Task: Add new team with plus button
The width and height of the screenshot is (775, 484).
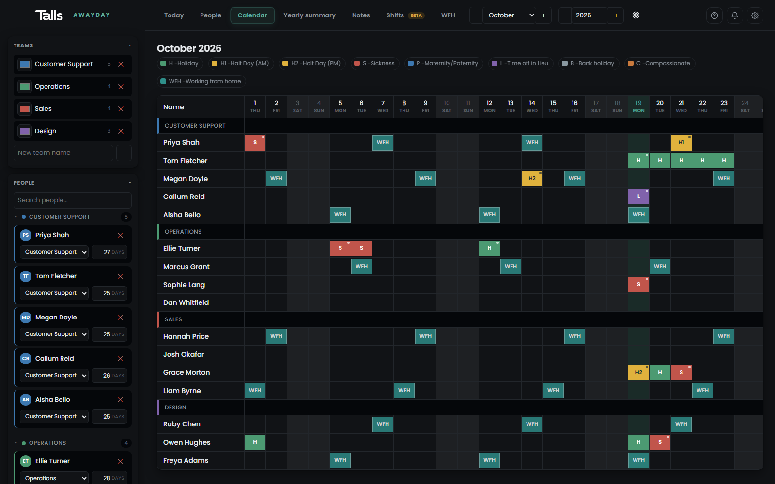Action: [x=124, y=153]
